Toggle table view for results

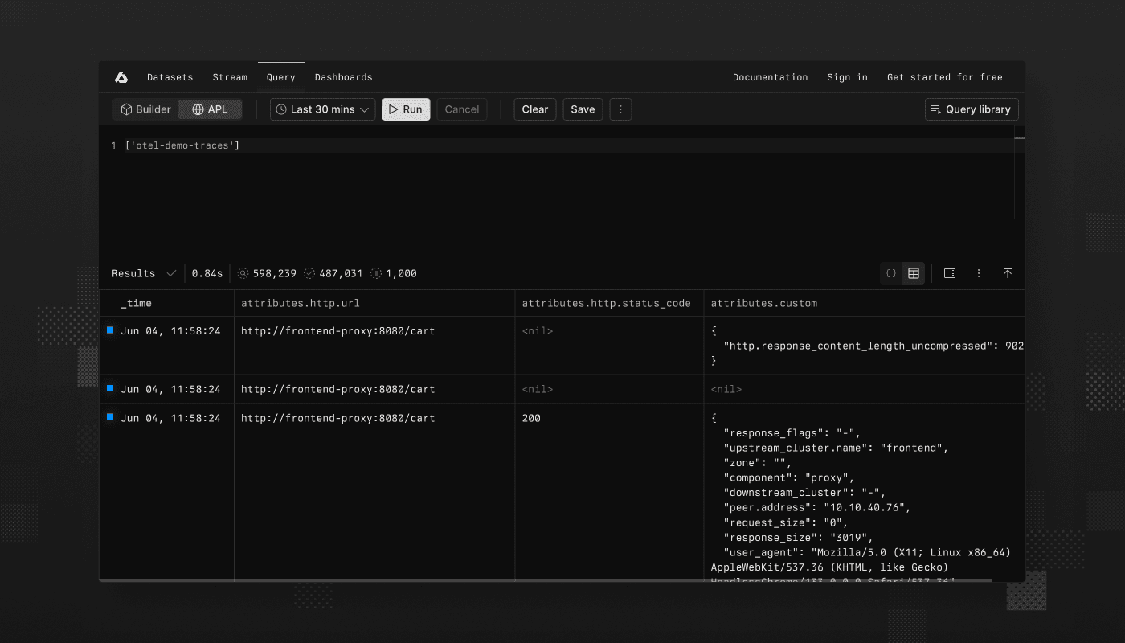(x=914, y=273)
